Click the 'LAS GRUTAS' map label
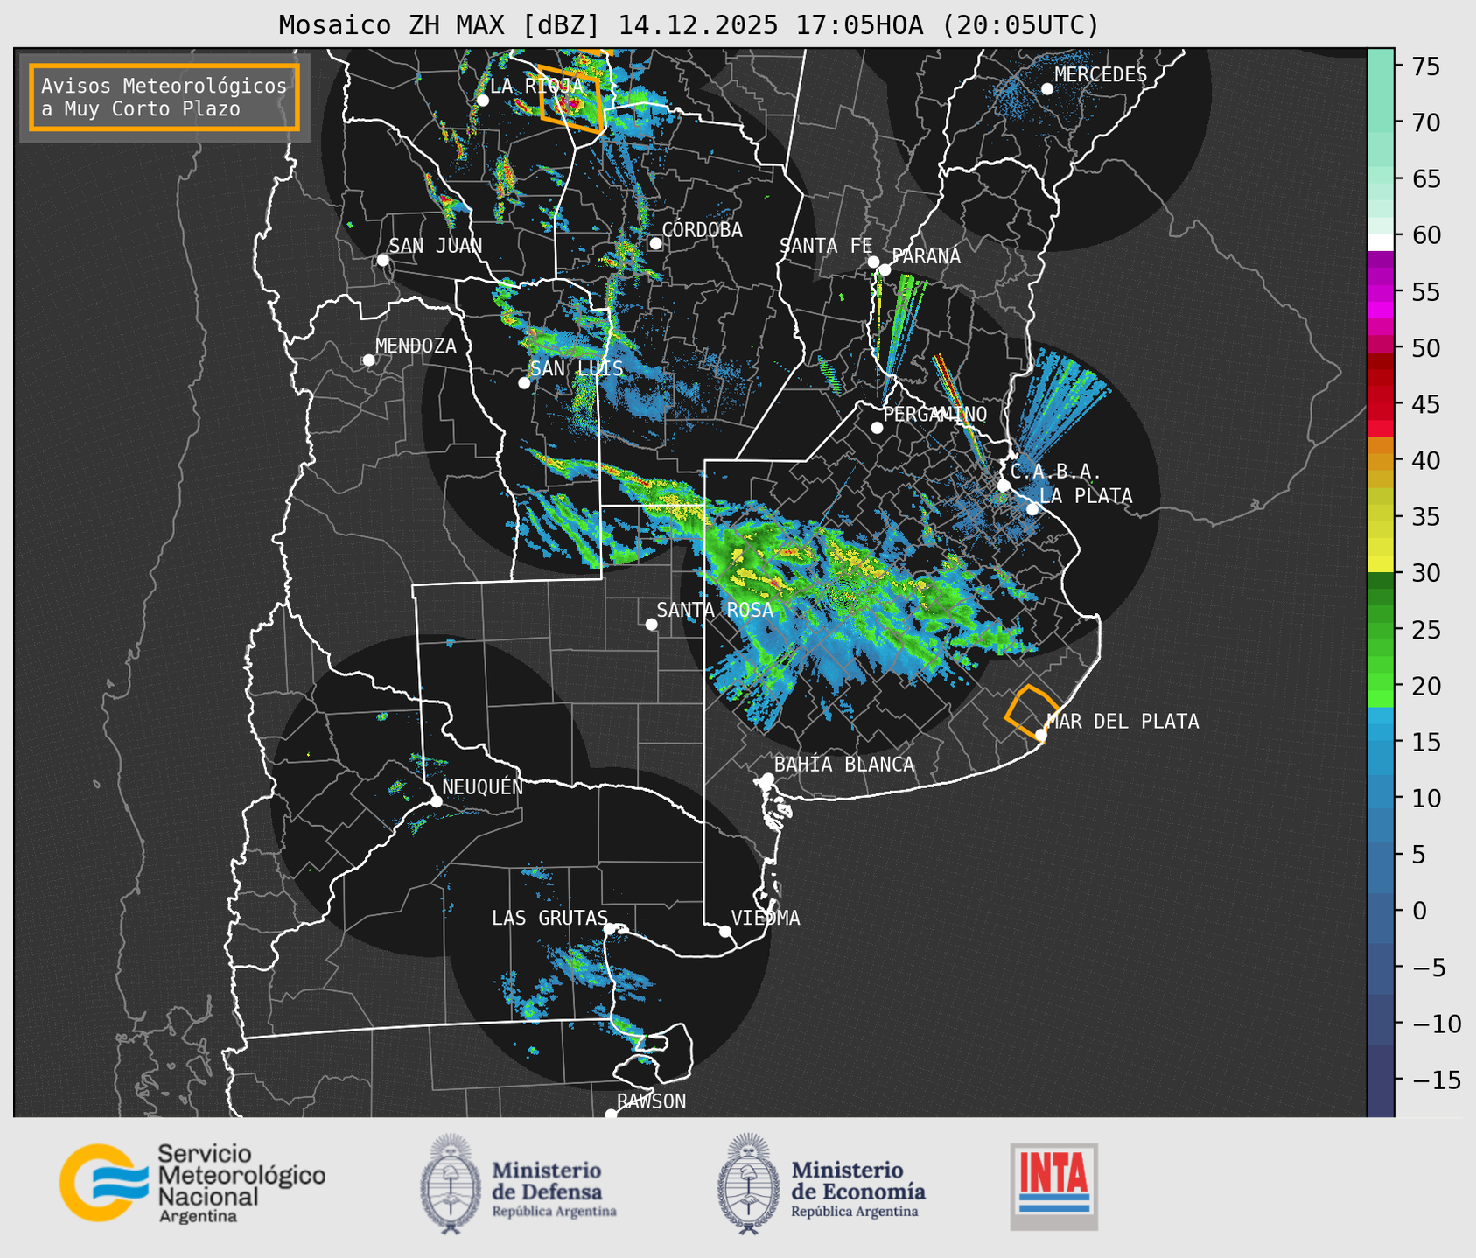This screenshot has height=1258, width=1476. 549,918
